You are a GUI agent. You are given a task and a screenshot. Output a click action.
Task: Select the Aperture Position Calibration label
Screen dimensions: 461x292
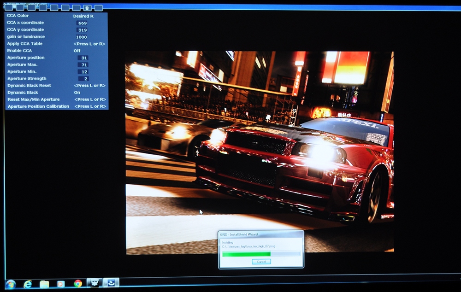click(x=39, y=106)
